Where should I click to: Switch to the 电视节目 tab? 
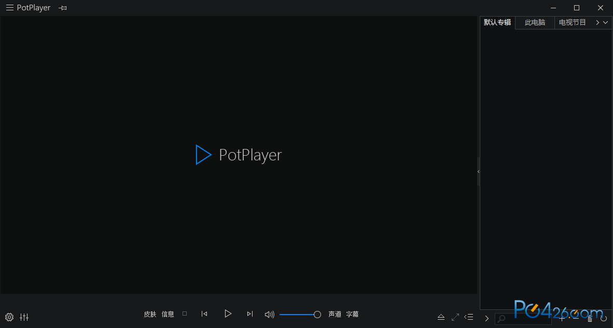(573, 23)
